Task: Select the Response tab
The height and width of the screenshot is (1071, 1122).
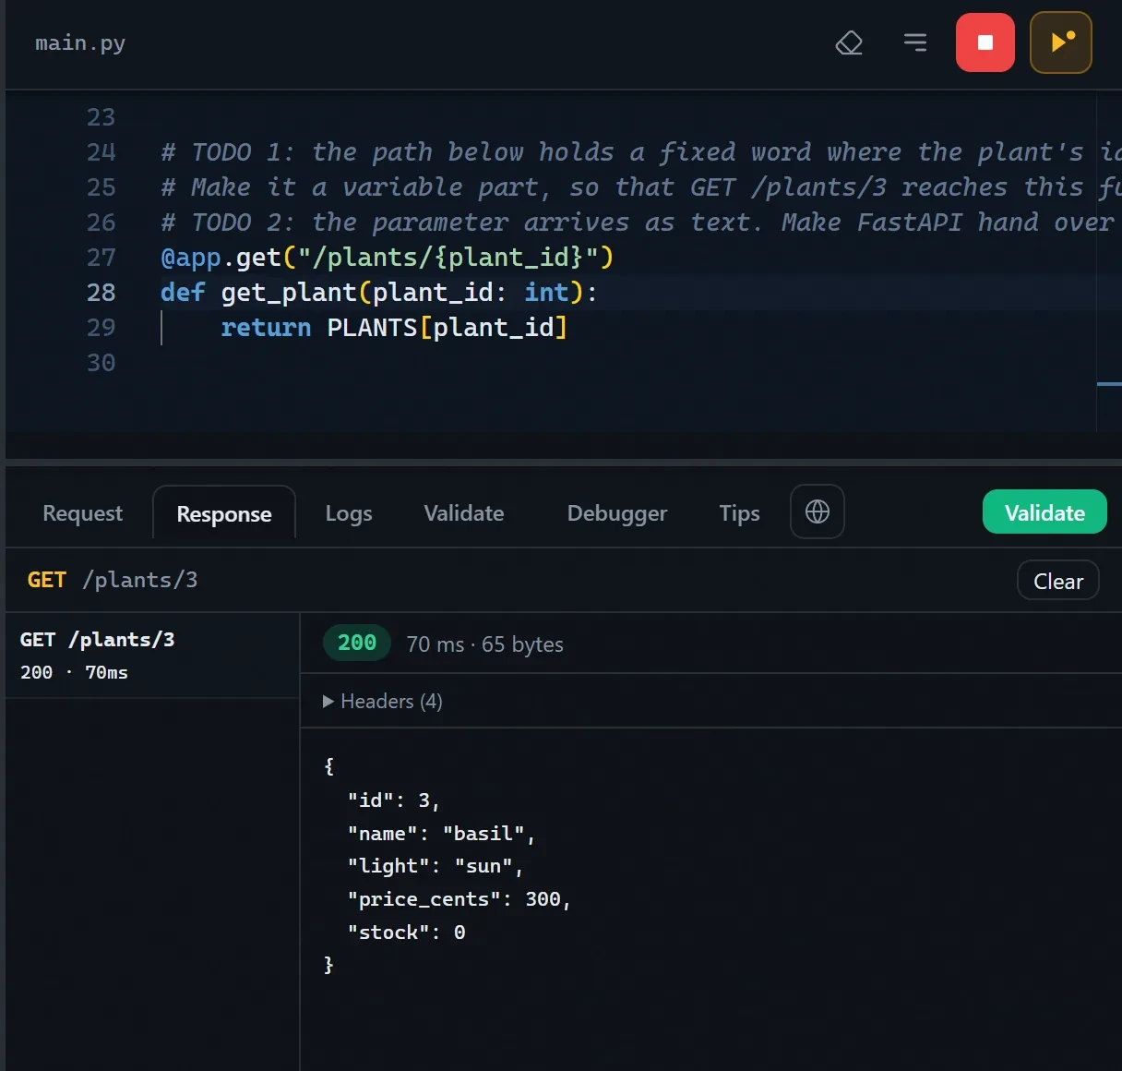Action: (x=224, y=513)
